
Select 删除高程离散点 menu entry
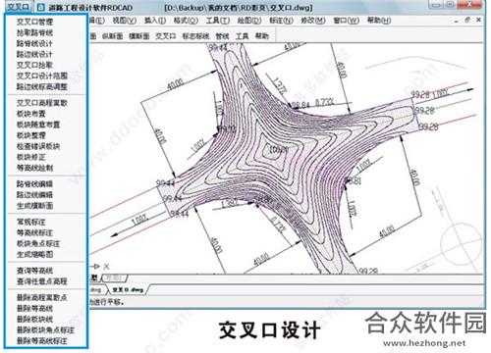pos(42,297)
